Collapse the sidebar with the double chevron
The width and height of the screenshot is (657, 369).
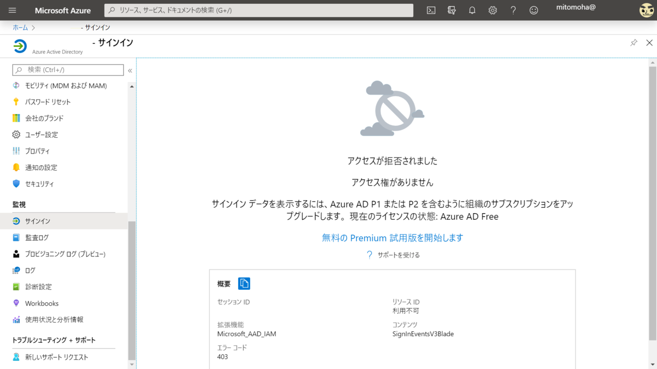[130, 71]
